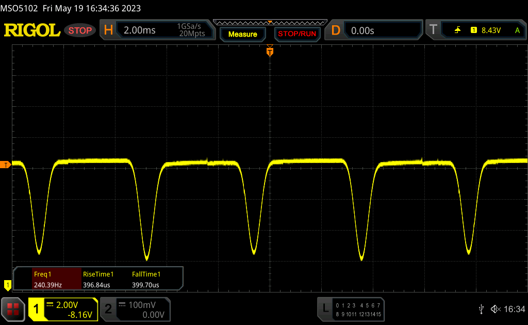
Task: Tap the RIGOL logo
Action: (x=32, y=30)
